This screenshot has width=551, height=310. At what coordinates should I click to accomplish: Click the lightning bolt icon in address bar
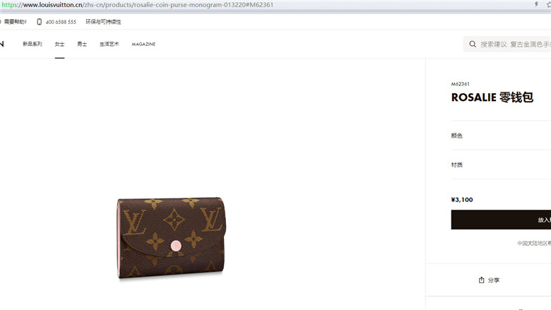click(536, 4)
